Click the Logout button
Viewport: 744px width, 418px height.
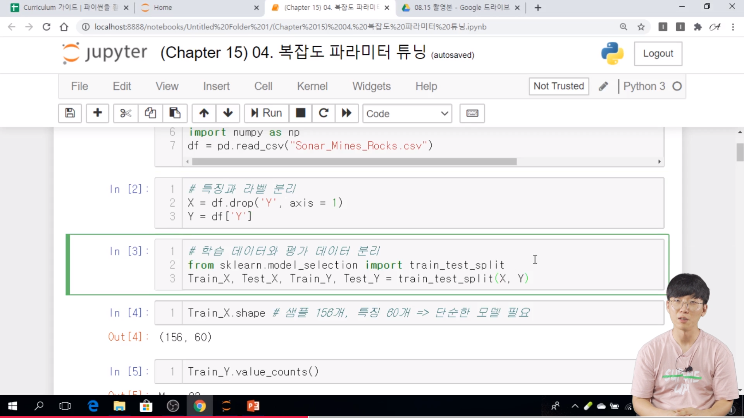point(658,53)
